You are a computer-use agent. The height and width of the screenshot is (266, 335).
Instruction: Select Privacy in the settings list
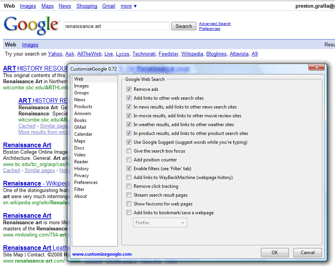(x=81, y=176)
